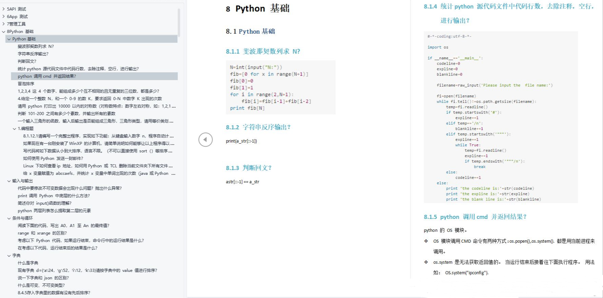The width and height of the screenshot is (603, 298).
Task: Click the 8.1.3 判断回文? heading
Action: pos(249,168)
